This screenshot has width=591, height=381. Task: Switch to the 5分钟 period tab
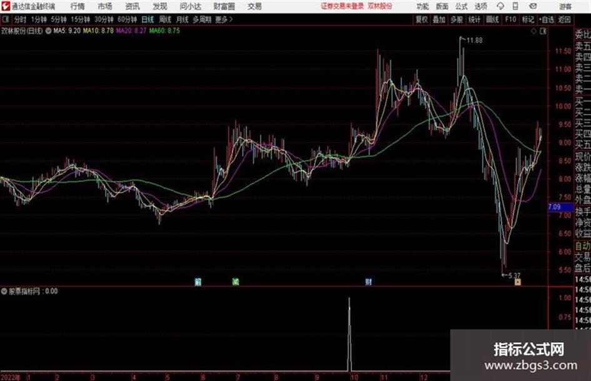[58, 19]
